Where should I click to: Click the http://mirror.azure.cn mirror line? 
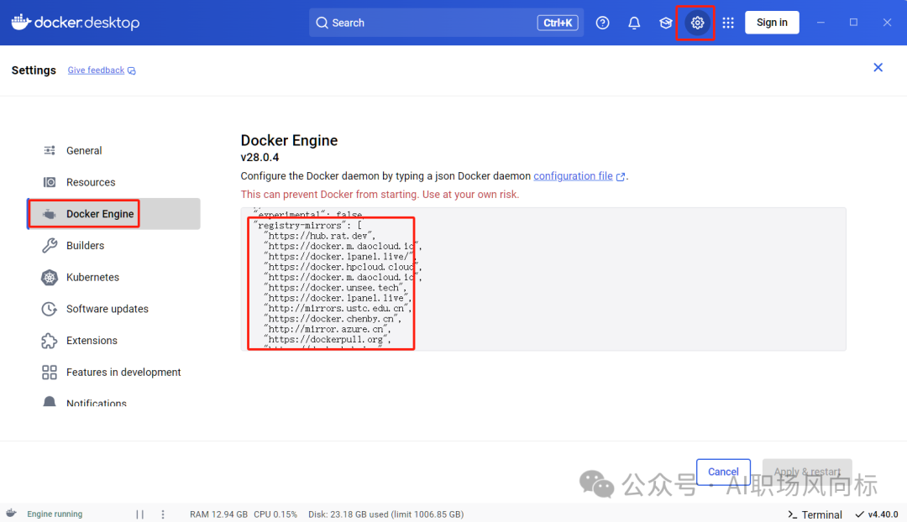pos(328,330)
